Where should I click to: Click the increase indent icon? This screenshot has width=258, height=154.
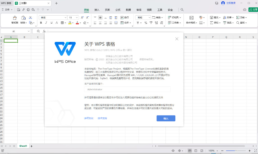tap(116, 17)
